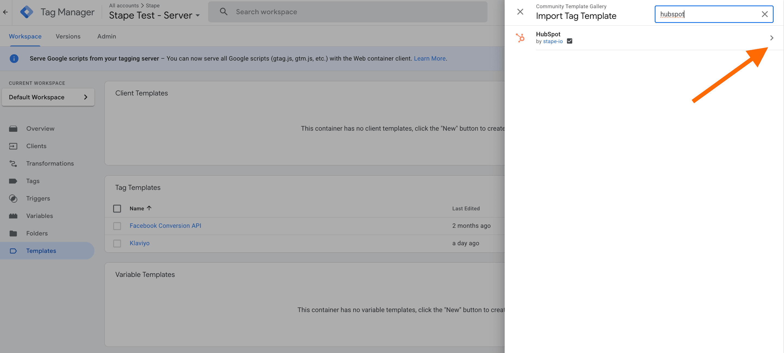Image resolution: width=784 pixels, height=353 pixels.
Task: Select the Clients sidebar icon
Action: click(x=13, y=146)
